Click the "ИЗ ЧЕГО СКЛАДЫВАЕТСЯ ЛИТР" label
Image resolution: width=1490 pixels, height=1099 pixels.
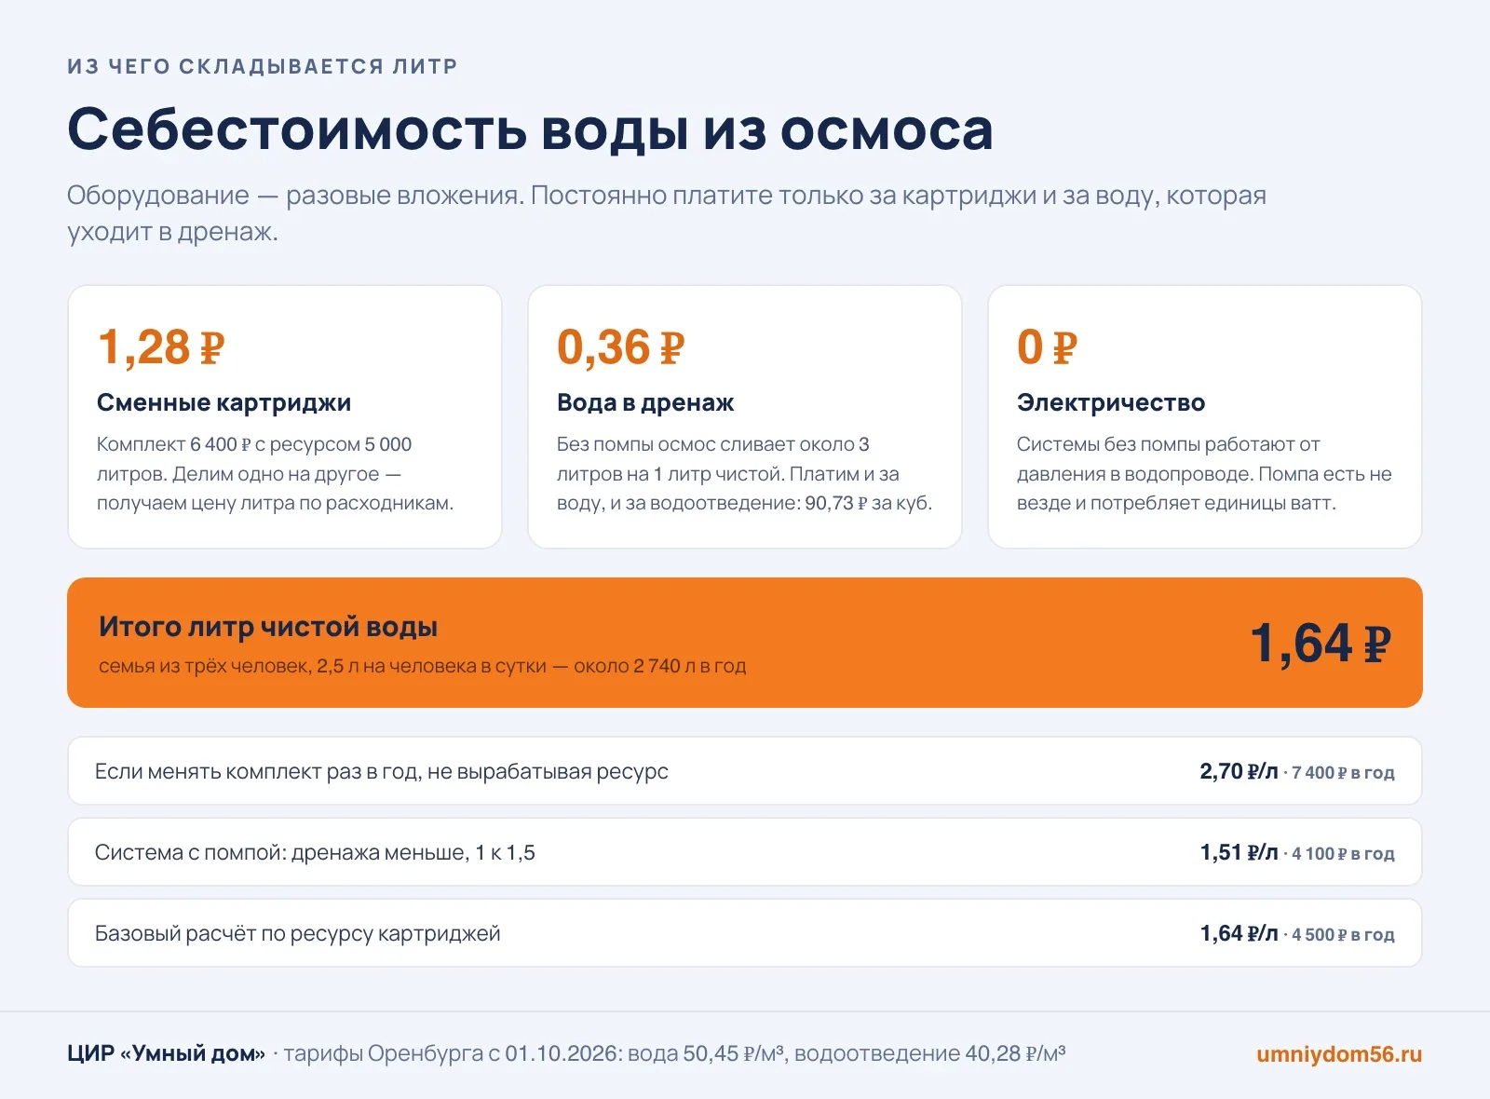[x=263, y=67]
